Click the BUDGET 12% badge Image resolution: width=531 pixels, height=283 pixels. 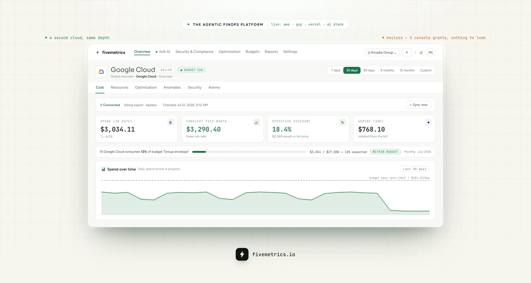[192, 70]
